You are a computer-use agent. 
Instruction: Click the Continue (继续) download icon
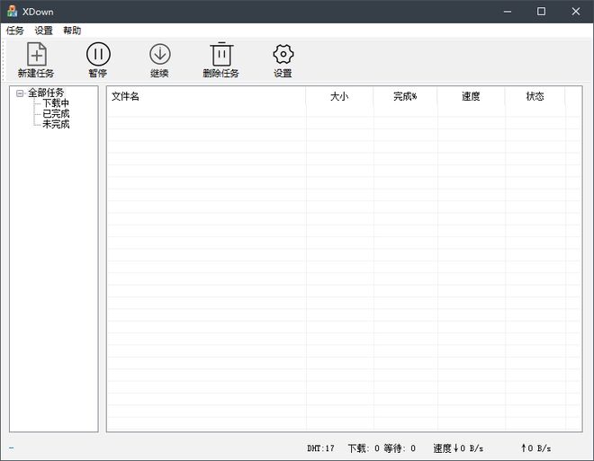pos(159,55)
